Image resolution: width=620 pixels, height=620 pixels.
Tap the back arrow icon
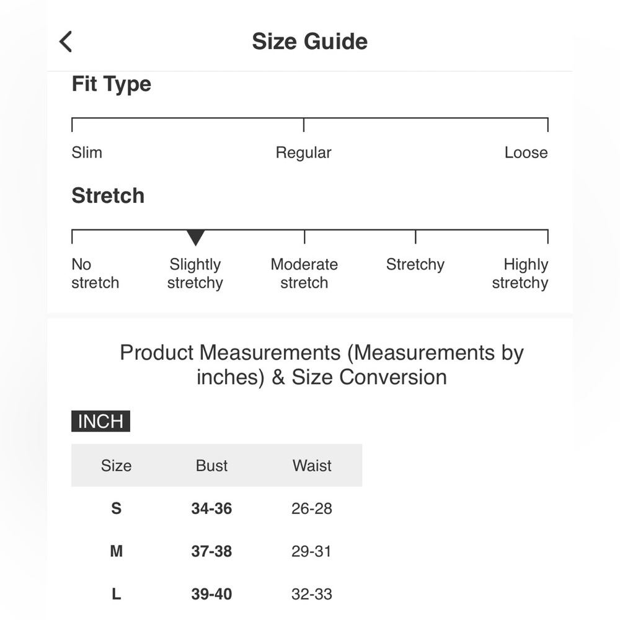(66, 42)
